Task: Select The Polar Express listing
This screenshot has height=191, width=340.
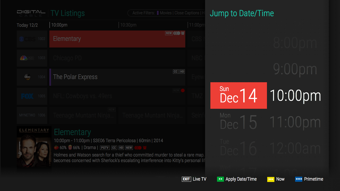Action: 117,77
